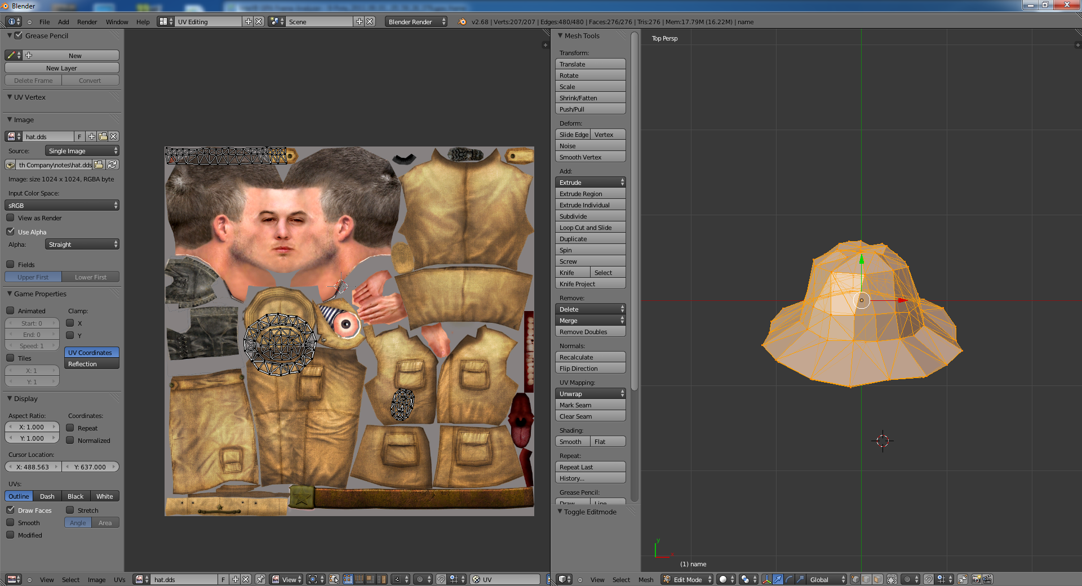The image size is (1082, 586).
Task: Open the Alpha Straight dropdown
Action: (82, 244)
